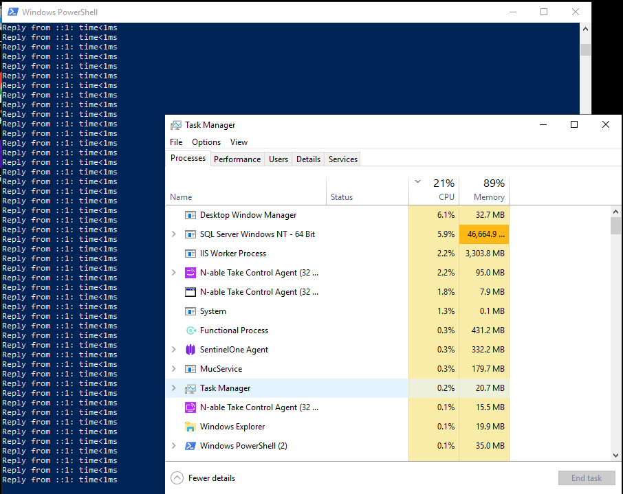Click the purple N-able icon at 95.0 MB
Image resolution: width=623 pixels, height=494 pixels.
(190, 273)
